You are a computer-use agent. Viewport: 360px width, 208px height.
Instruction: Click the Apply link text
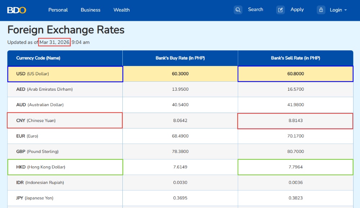(x=297, y=10)
